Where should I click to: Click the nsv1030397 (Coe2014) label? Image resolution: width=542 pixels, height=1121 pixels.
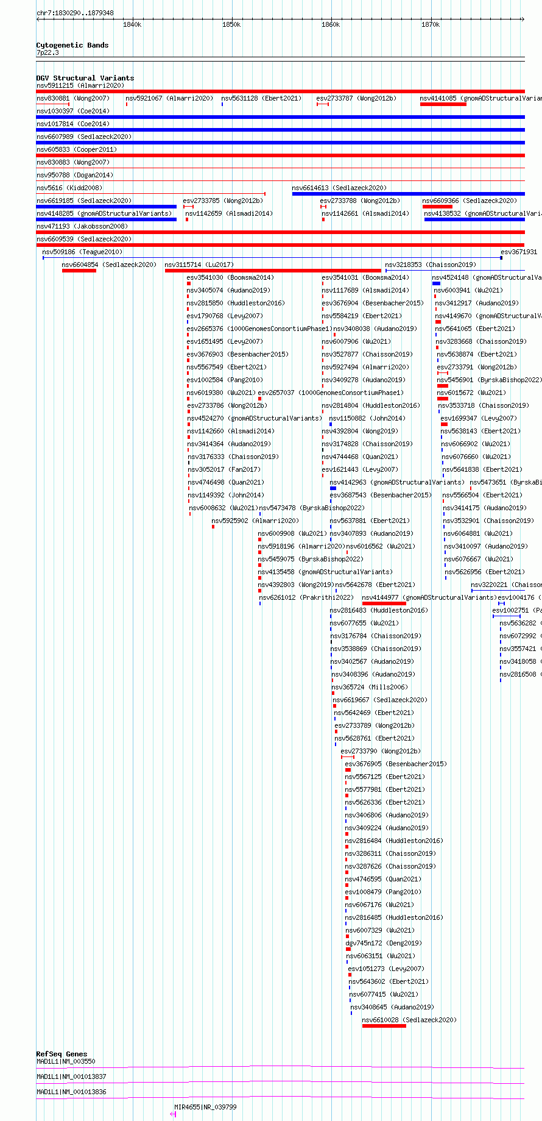[x=73, y=111]
